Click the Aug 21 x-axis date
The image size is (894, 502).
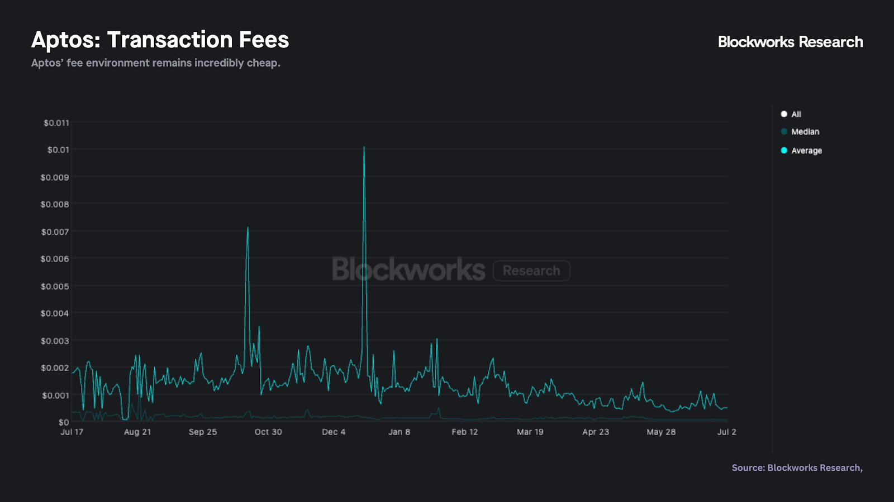coord(137,432)
